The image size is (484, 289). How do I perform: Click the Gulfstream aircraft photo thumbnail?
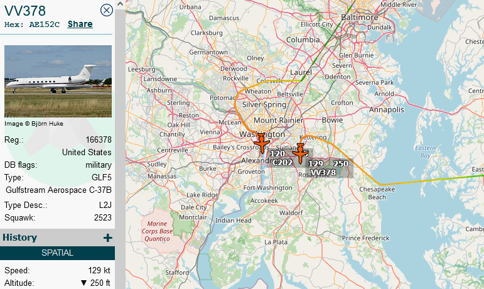tap(58, 81)
